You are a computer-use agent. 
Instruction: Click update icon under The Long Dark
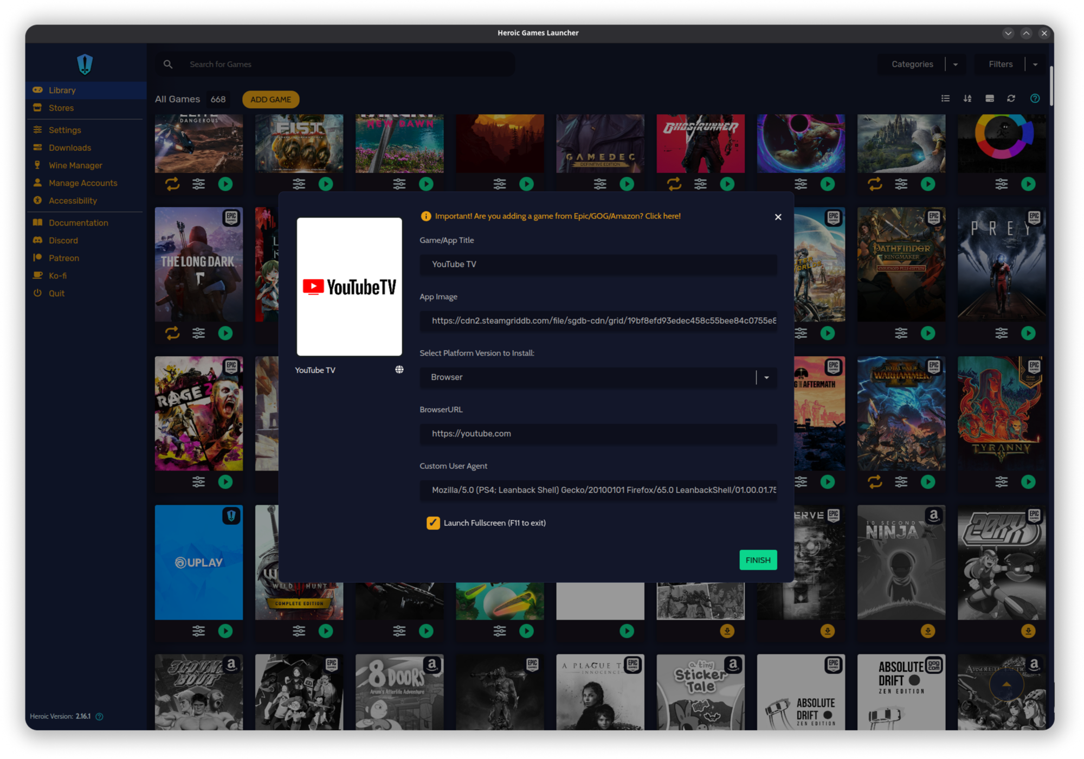(x=172, y=333)
